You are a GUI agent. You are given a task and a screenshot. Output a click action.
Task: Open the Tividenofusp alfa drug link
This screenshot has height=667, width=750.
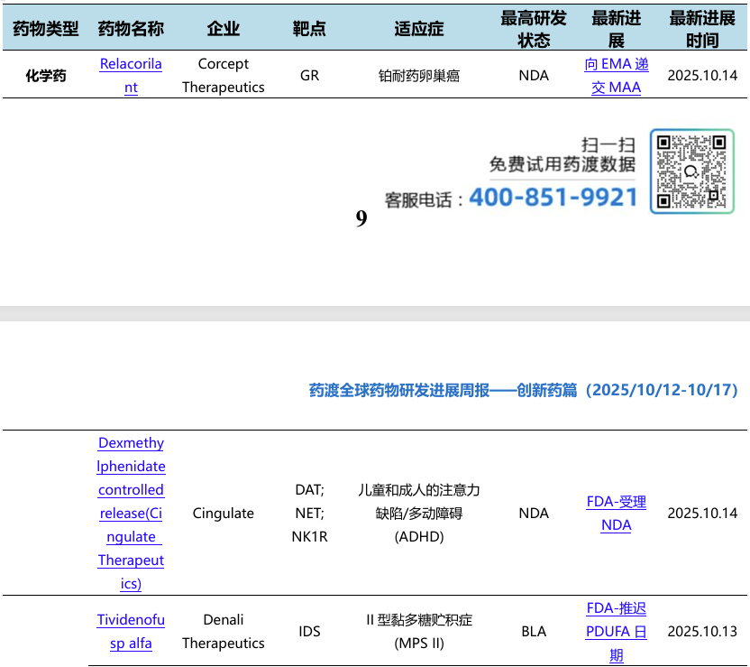[131, 631]
